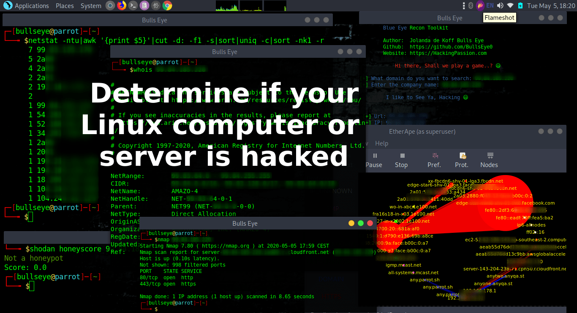This screenshot has width=577, height=313.
Task: Open Prot. in the EtherApe toolbar
Action: [462, 160]
